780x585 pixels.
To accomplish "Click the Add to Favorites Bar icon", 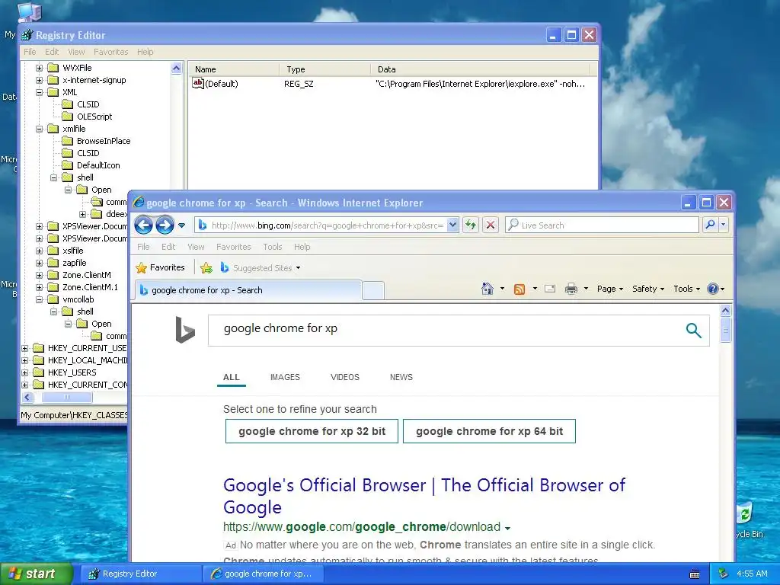I will pyautogui.click(x=206, y=268).
